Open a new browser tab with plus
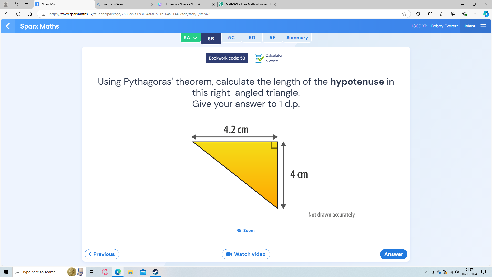The width and height of the screenshot is (492, 277). (284, 4)
